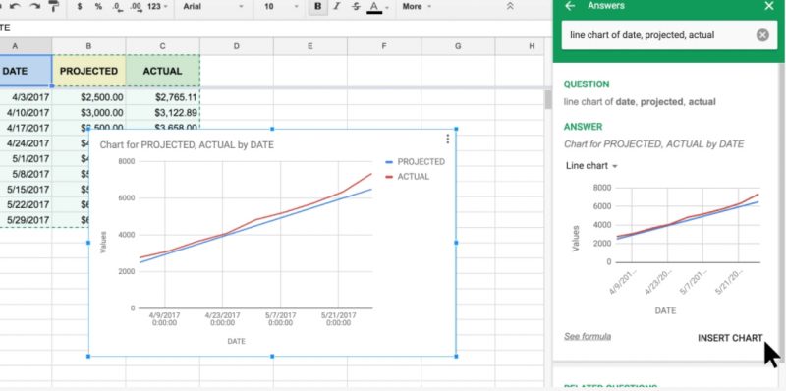This screenshot has width=786, height=391.
Task: Apply currency dollar format
Action: coord(81,7)
